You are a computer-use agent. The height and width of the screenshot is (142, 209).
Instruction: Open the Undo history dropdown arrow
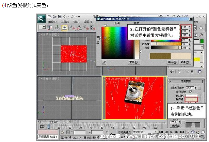(68, 17)
